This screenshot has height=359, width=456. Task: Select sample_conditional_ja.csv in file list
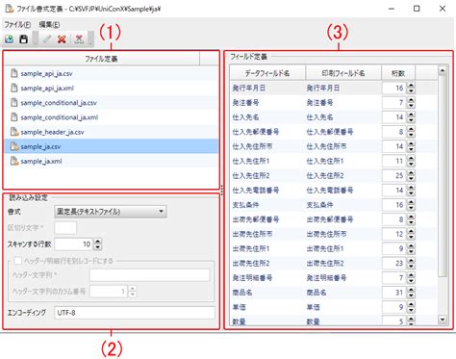click(111, 103)
